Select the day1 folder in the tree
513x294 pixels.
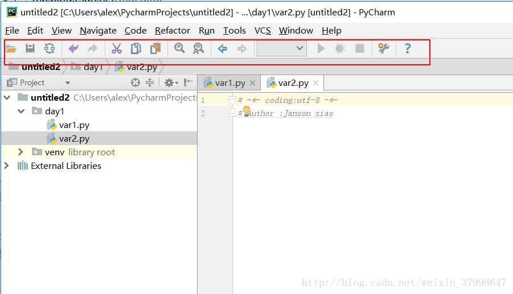point(54,111)
